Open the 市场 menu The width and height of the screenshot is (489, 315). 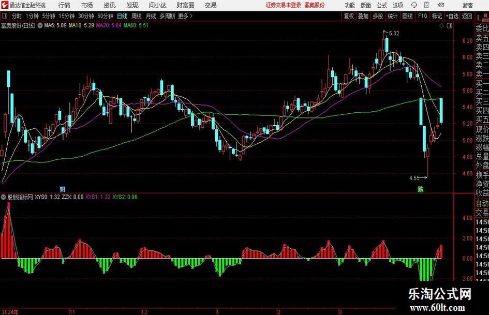87,5
